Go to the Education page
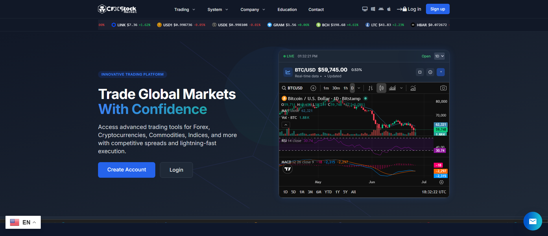The image size is (548, 236). click(287, 10)
